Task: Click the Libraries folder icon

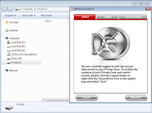Action: click(x=7, y=30)
